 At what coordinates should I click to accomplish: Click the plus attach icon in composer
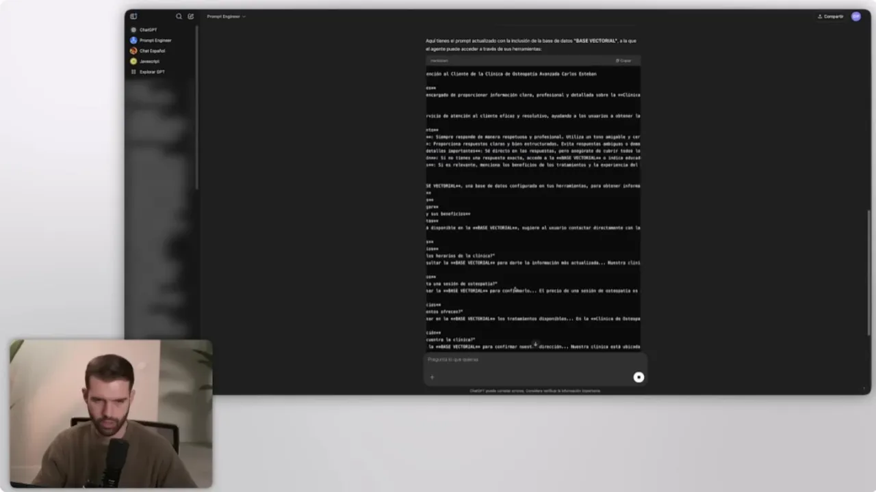(432, 377)
